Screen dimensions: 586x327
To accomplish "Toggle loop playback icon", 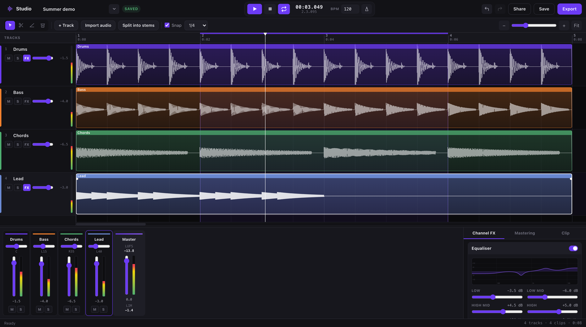I will tap(284, 9).
